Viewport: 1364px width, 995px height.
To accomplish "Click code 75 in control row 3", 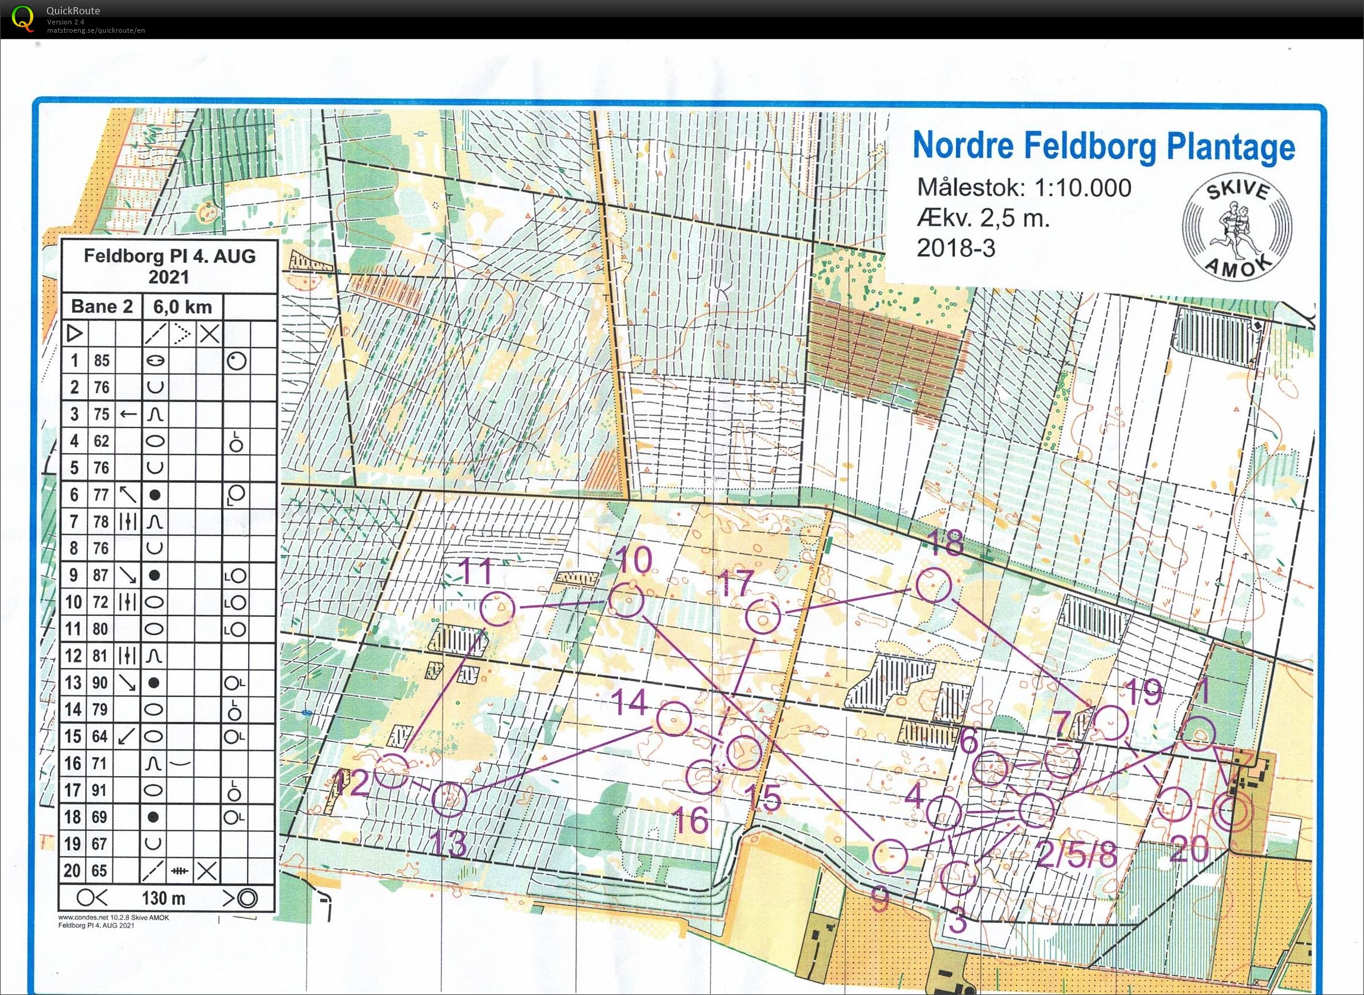I will click(x=102, y=415).
